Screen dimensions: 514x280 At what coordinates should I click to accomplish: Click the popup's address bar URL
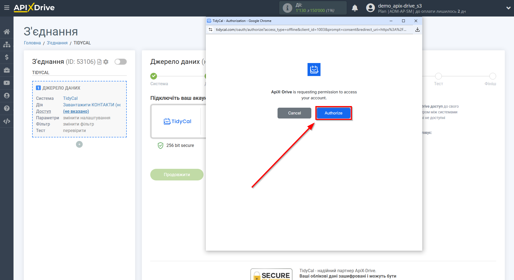[311, 29]
